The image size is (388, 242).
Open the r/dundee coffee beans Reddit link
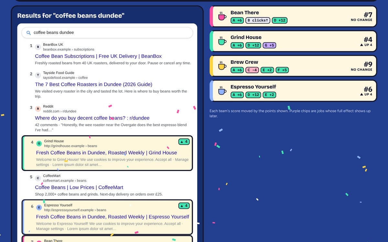[x=92, y=118]
